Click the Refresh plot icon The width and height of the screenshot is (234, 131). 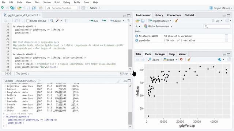pyautogui.click(x=229, y=60)
